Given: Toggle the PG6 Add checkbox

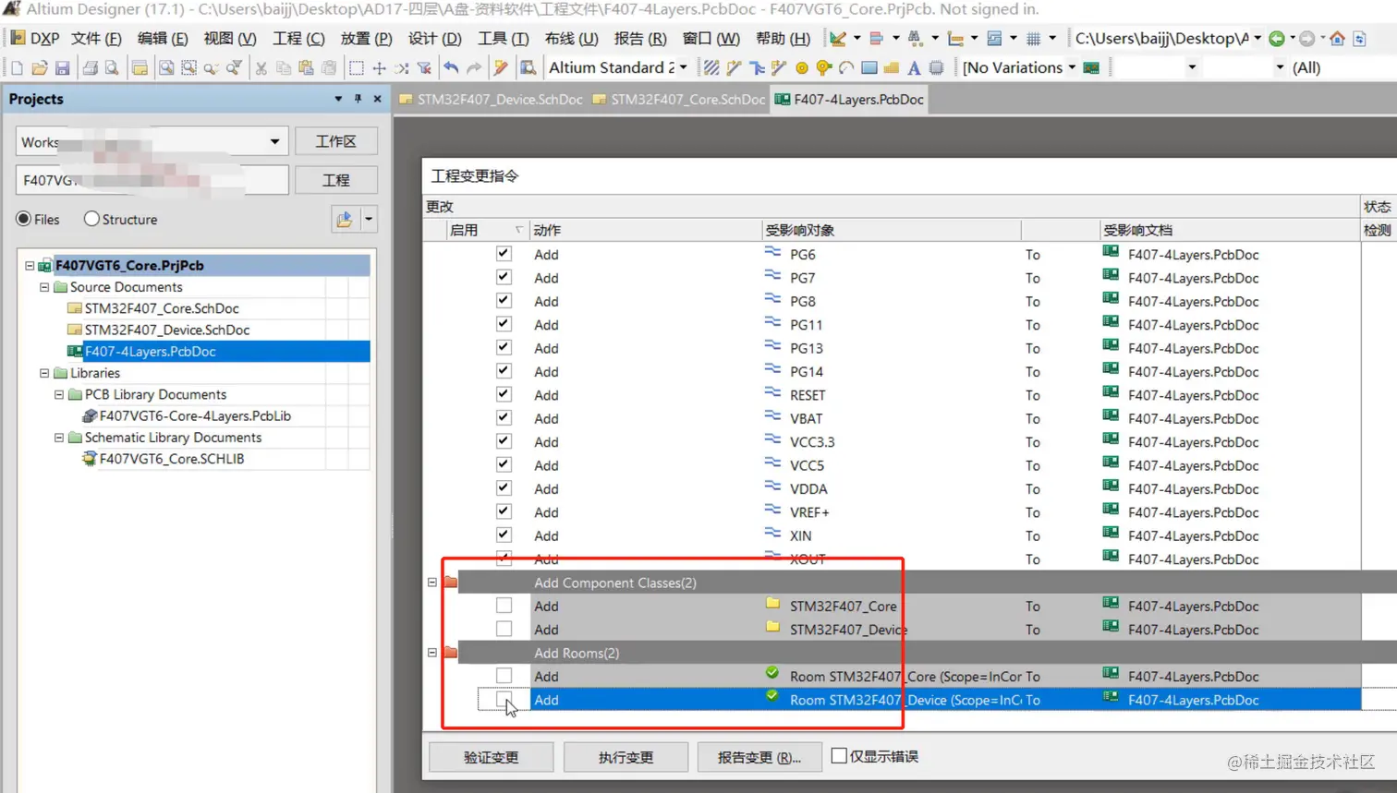Looking at the screenshot, I should tap(504, 254).
